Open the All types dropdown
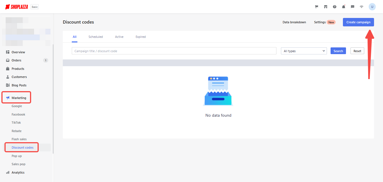Image resolution: width=383 pixels, height=182 pixels. (x=304, y=51)
